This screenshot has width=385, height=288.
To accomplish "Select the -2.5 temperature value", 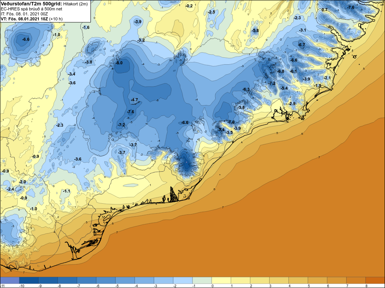I will [x=211, y=12].
